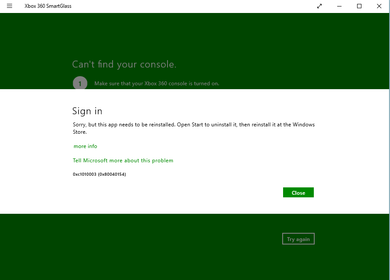The image size is (390, 280).
Task: Click the step 1 circle badge
Action: pos(80,83)
